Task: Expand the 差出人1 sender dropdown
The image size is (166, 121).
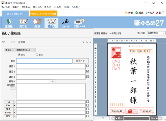Action: (x=20, y=50)
